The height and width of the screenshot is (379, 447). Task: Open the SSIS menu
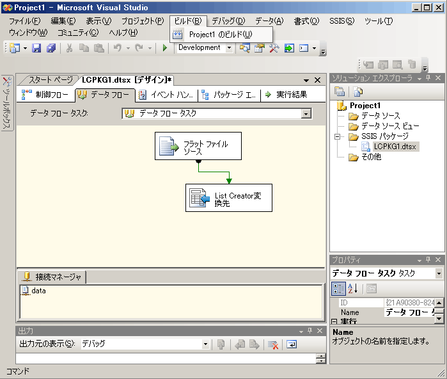pos(342,21)
